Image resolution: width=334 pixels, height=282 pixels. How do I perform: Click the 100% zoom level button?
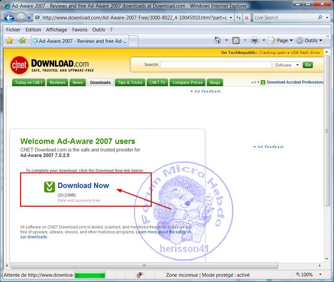pyautogui.click(x=304, y=274)
